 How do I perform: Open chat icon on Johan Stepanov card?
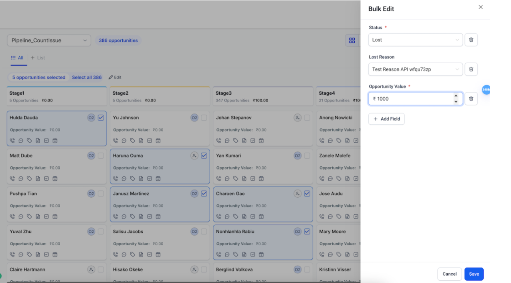coord(227,141)
